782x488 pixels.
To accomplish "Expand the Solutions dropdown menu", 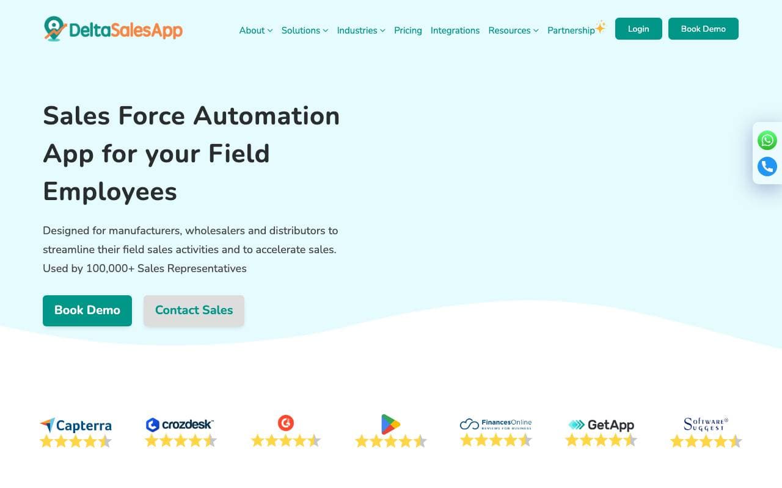I will pos(305,30).
